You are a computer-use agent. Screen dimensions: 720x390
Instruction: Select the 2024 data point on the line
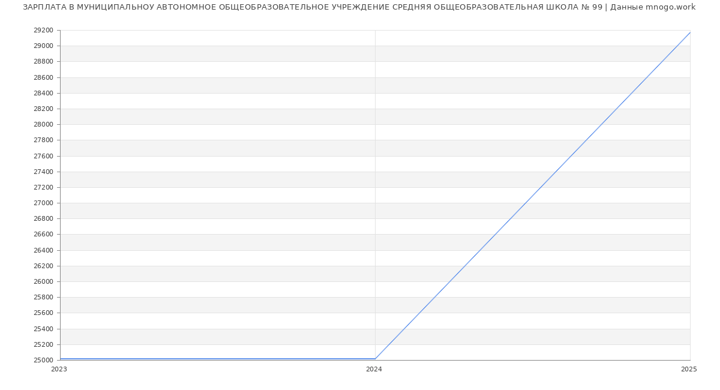point(375,359)
